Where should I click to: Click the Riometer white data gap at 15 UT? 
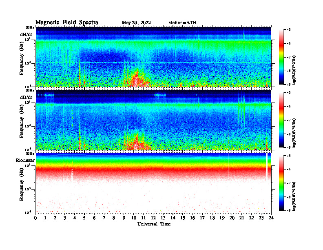point(182,166)
